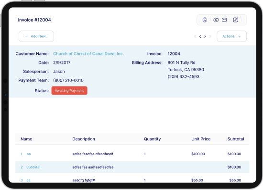Click the Add New... button
The height and width of the screenshot is (190, 263).
point(36,36)
